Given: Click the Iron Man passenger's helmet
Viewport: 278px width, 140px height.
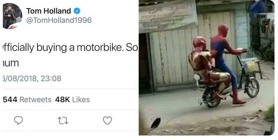Looking at the screenshot, I should coord(200,44).
